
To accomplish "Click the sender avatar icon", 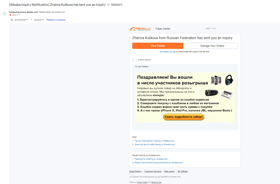I will pyautogui.click(x=4, y=13).
